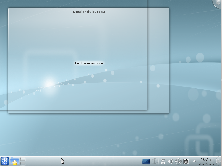Screen dimensions: 222x166
Task: Open the desktop toolbox at top-right corner
Action: 218,4
